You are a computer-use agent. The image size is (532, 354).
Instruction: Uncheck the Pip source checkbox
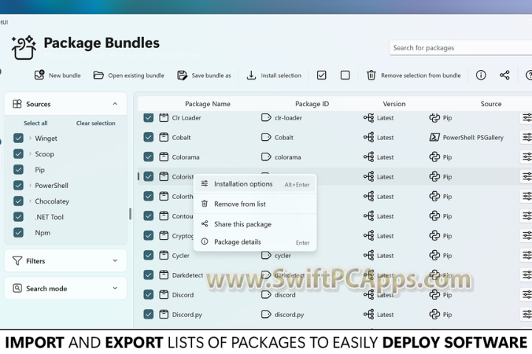pos(18,170)
